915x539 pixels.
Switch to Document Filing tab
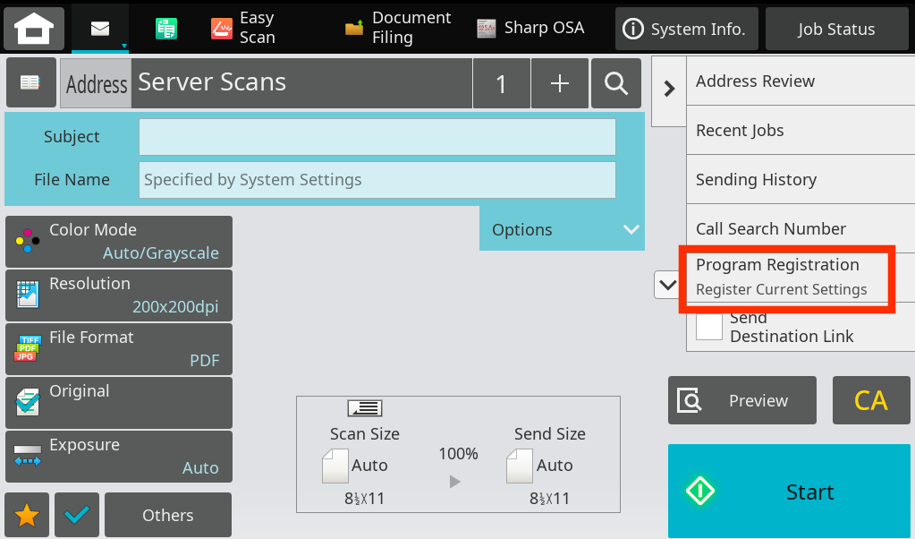(x=398, y=29)
